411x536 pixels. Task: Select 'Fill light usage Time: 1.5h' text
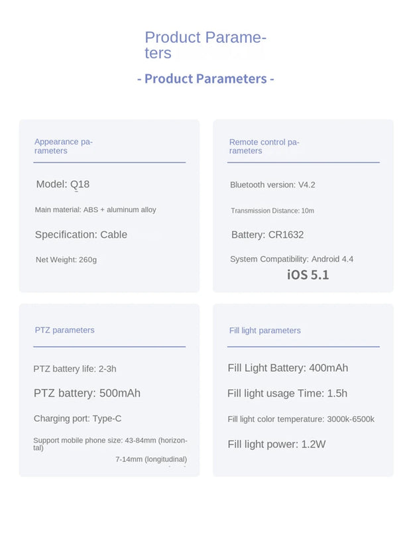287,394
